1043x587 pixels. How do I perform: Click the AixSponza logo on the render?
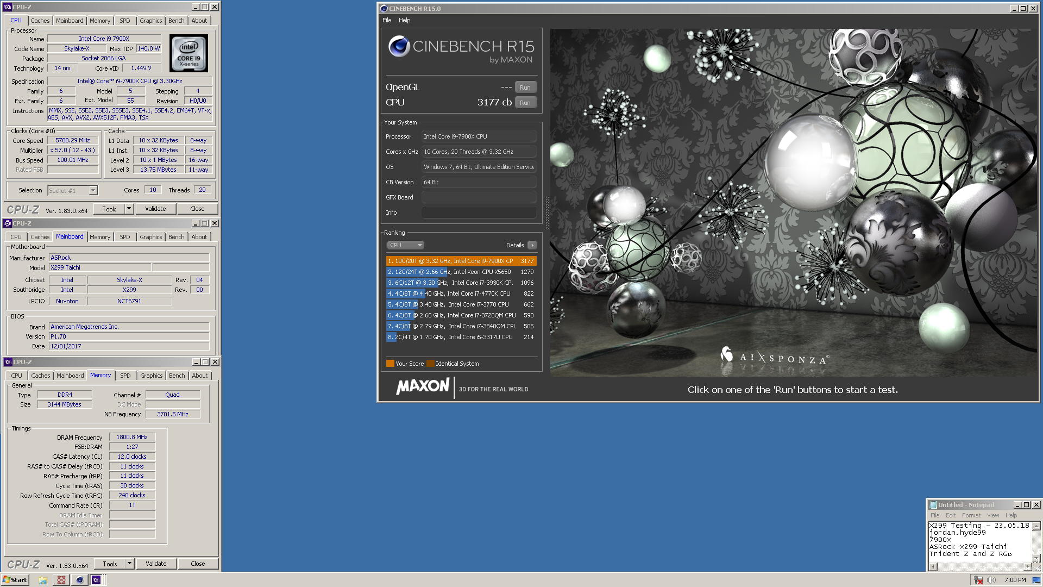(774, 356)
